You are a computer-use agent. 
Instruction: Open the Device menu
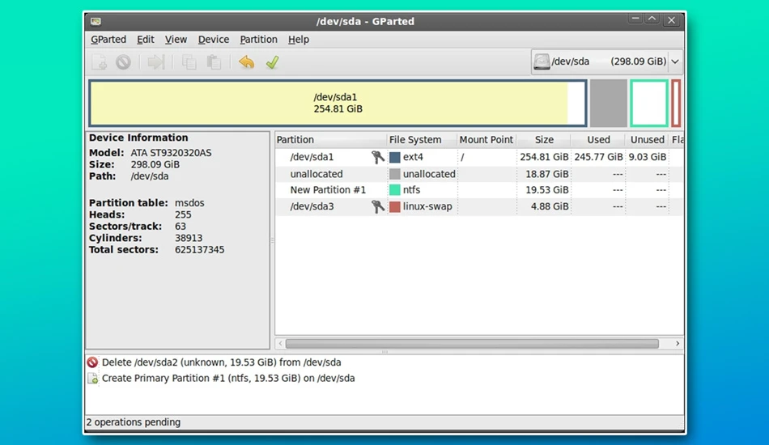point(214,39)
